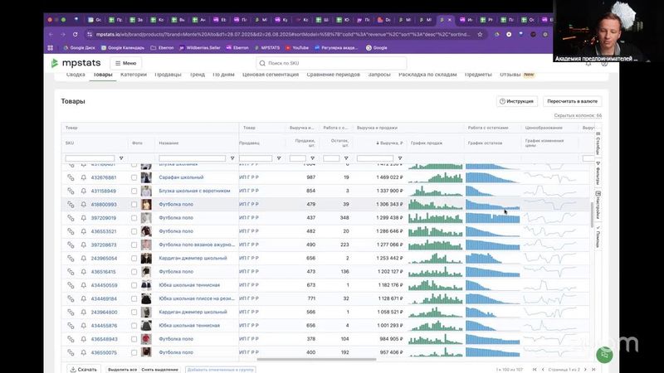Click the Поиск по SKU search field
This screenshot has height=373, width=664.
(x=332, y=63)
